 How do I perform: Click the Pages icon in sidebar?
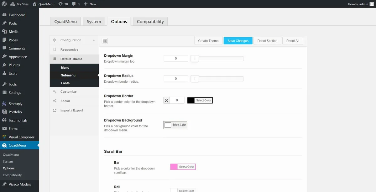coord(4,40)
